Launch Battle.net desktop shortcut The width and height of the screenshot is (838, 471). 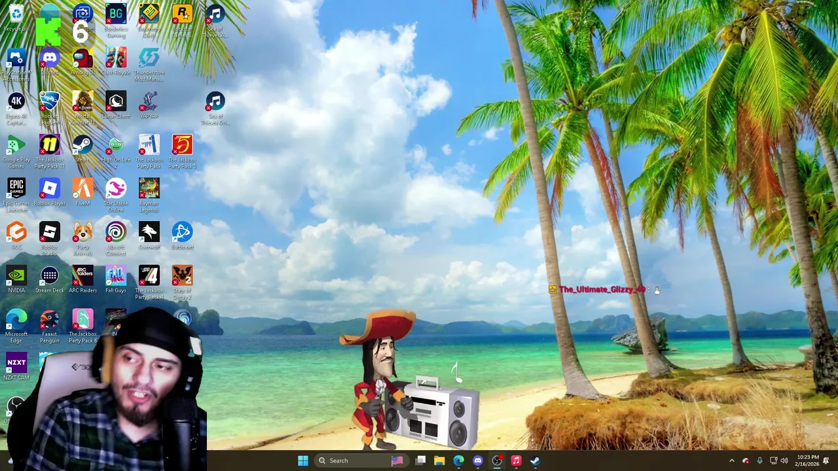click(x=182, y=236)
